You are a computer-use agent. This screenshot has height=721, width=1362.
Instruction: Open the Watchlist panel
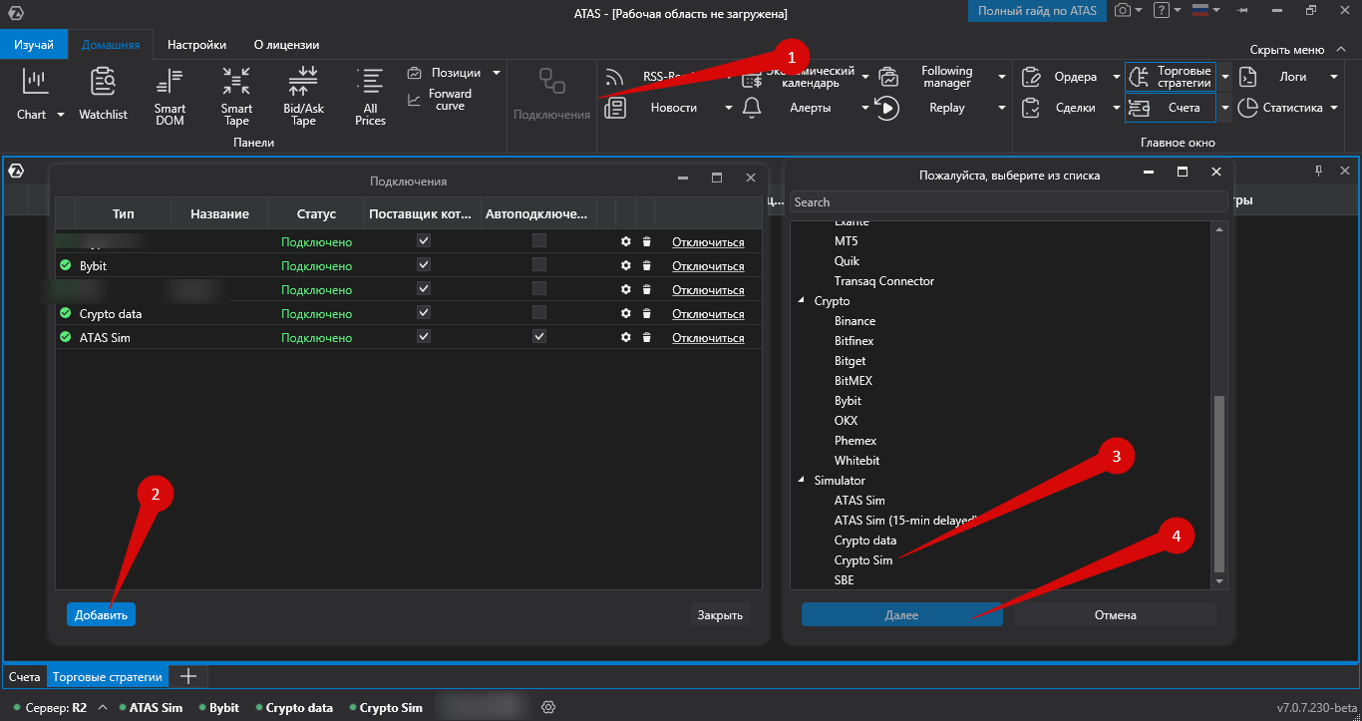pos(104,95)
